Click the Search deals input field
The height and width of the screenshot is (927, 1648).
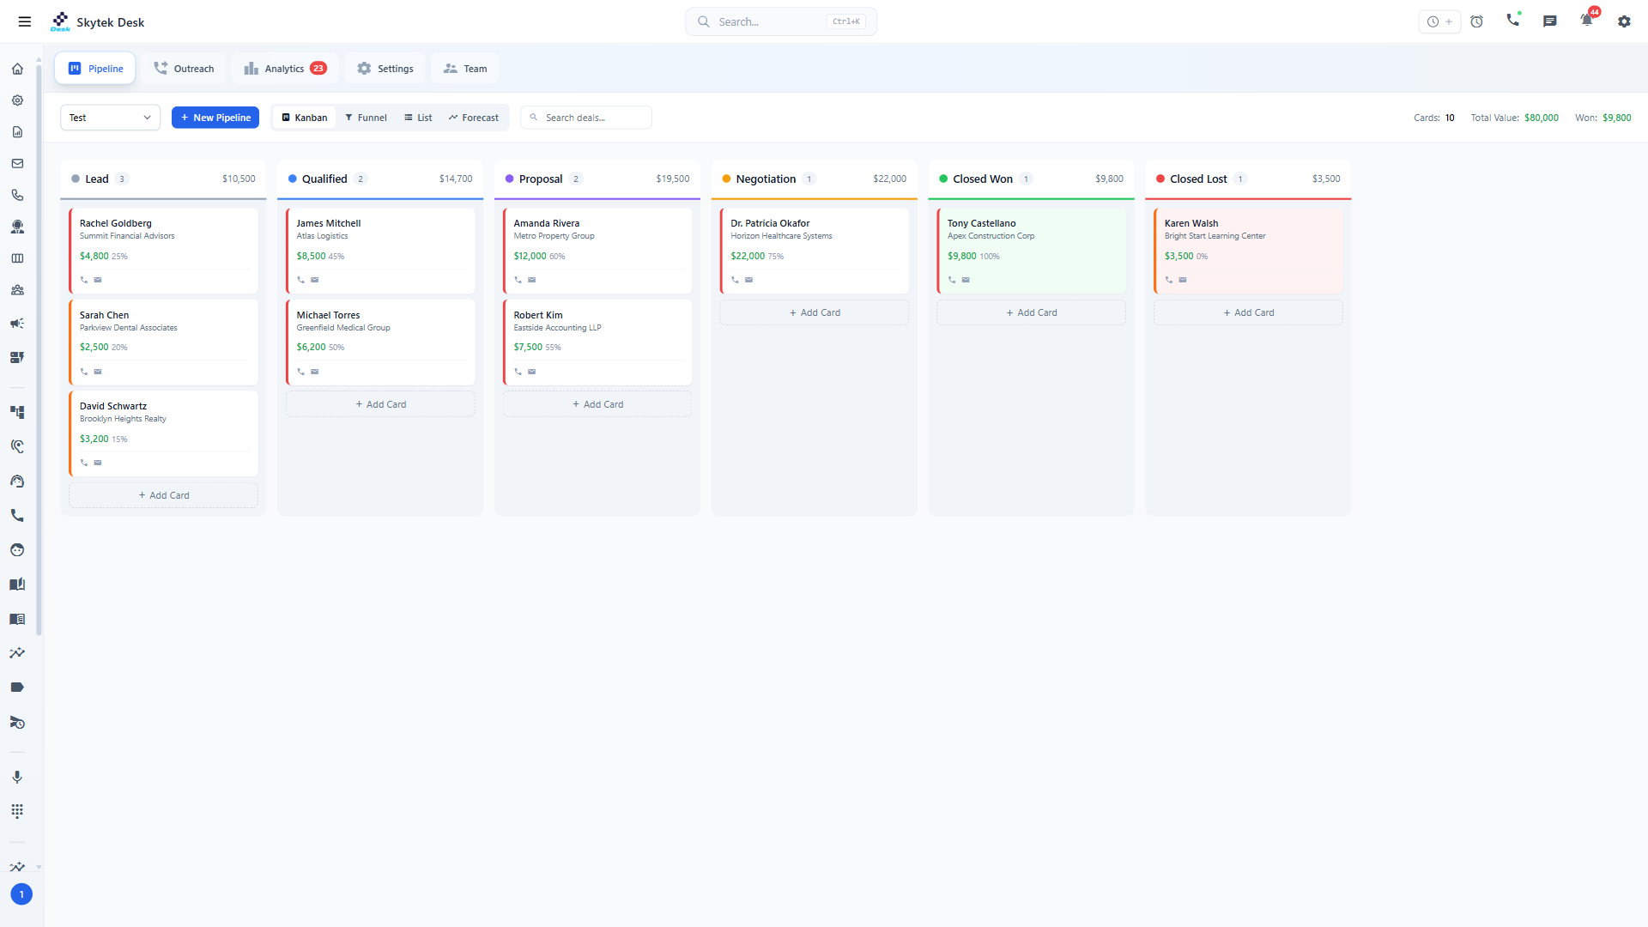(586, 118)
